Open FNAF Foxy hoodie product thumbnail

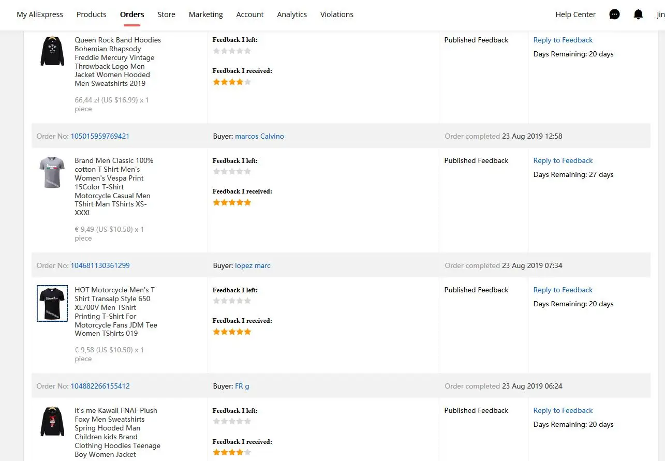point(52,422)
